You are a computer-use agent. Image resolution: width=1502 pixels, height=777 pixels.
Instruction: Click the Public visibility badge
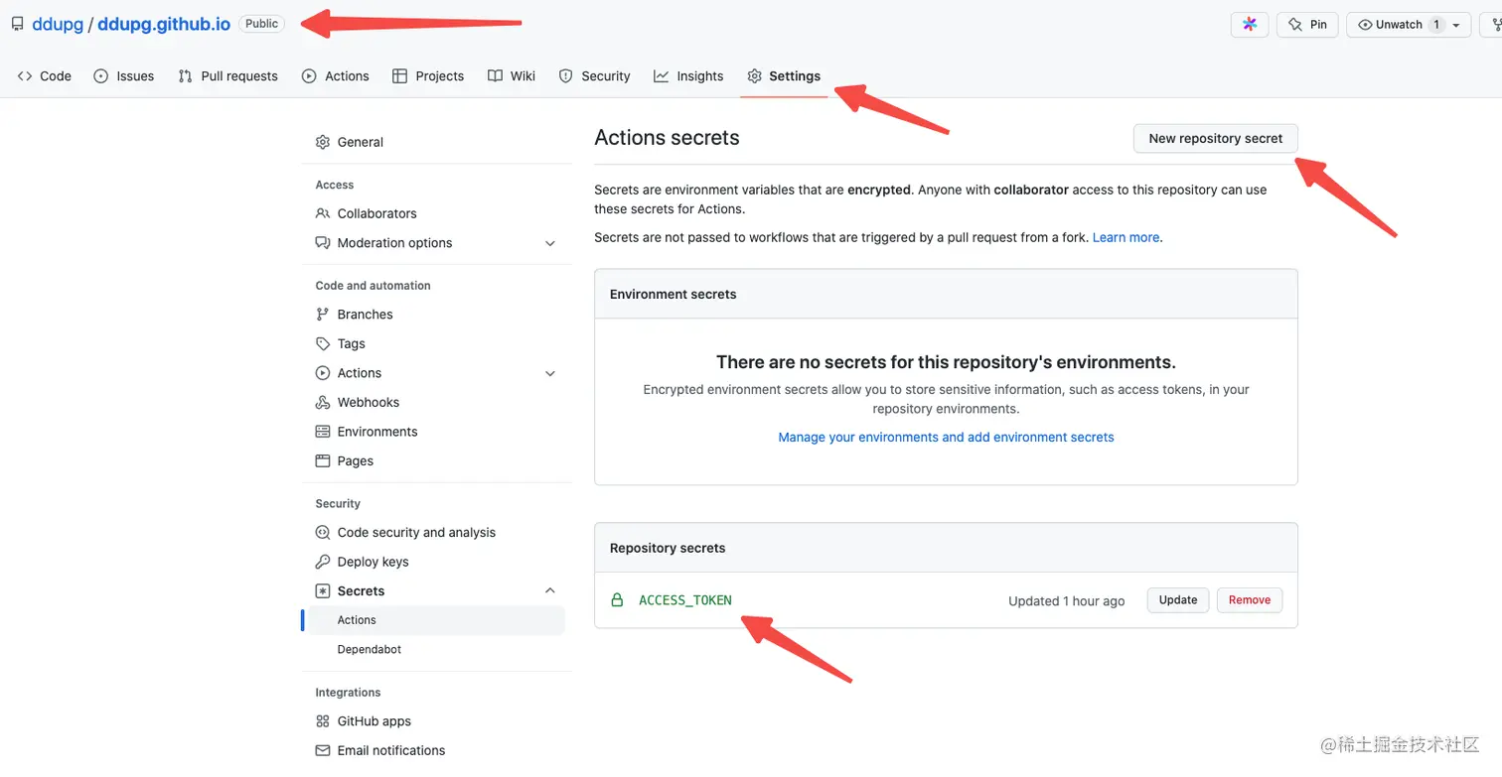point(262,24)
